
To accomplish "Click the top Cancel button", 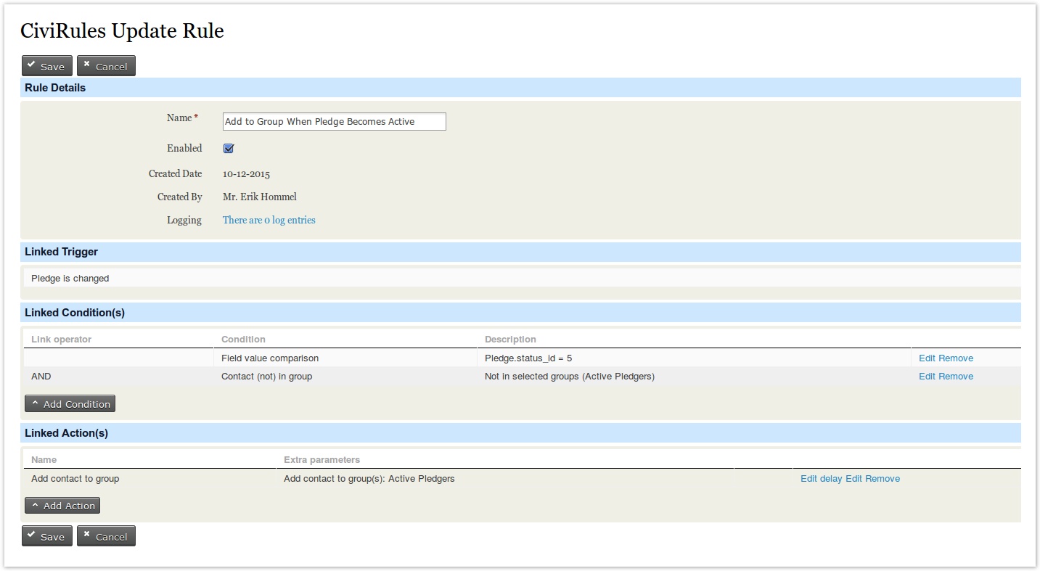I will coord(106,66).
